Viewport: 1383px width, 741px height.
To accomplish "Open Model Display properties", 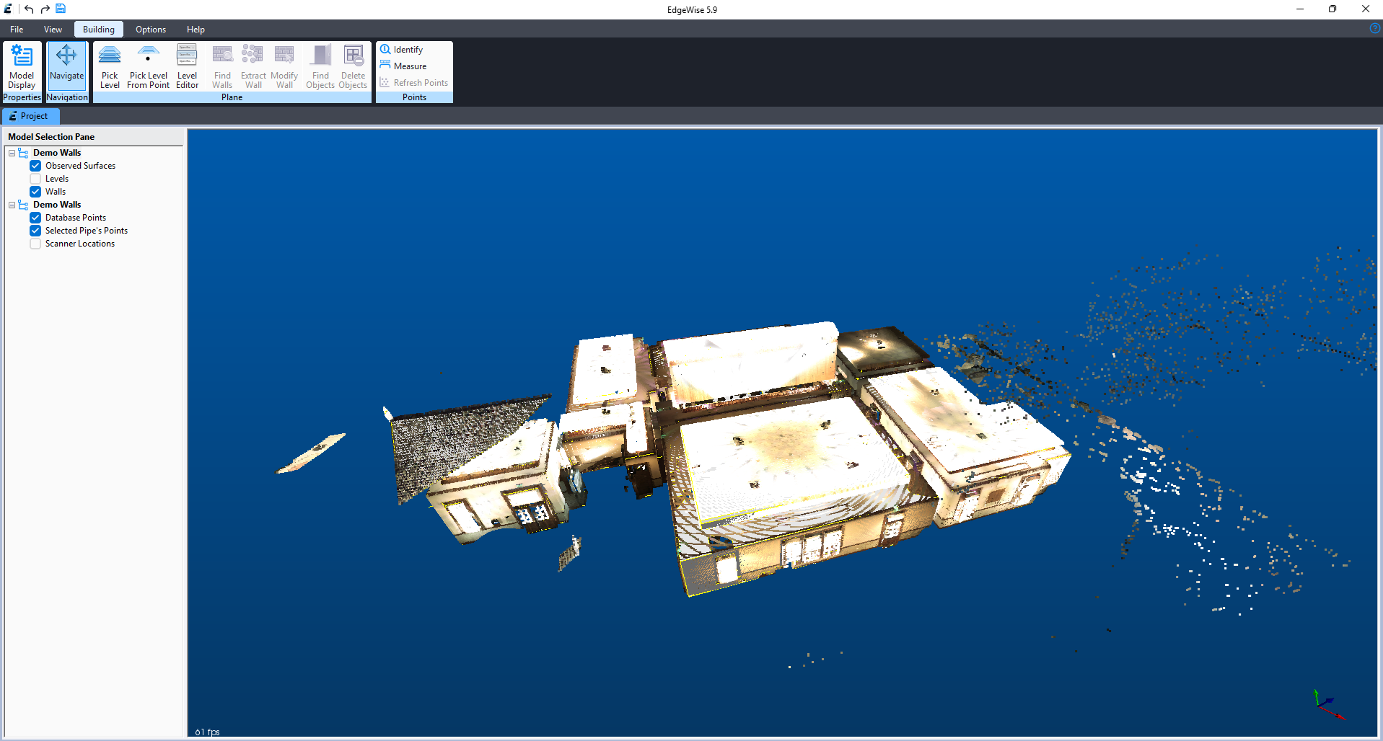I will pyautogui.click(x=22, y=66).
